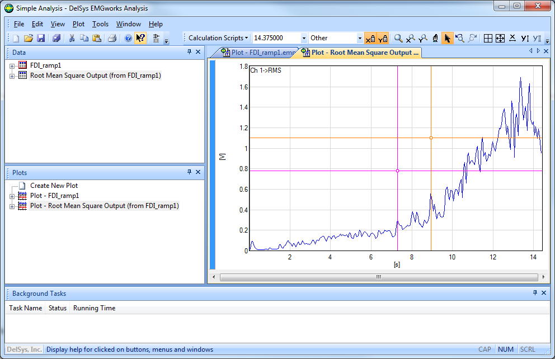Image resolution: width=555 pixels, height=359 pixels.
Task: Click the Paste clipboard icon
Action: (x=96, y=38)
